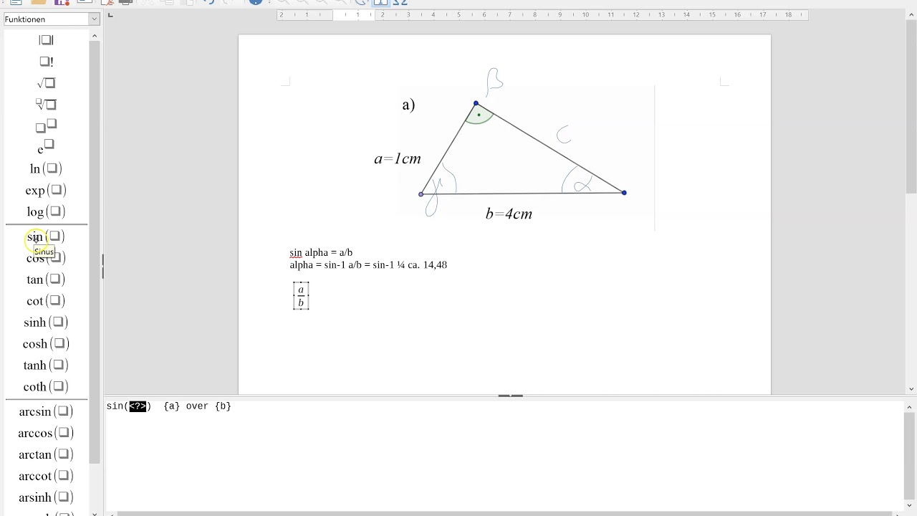The width and height of the screenshot is (917, 516).
Task: Insert the cosh function element
Action: (46, 344)
